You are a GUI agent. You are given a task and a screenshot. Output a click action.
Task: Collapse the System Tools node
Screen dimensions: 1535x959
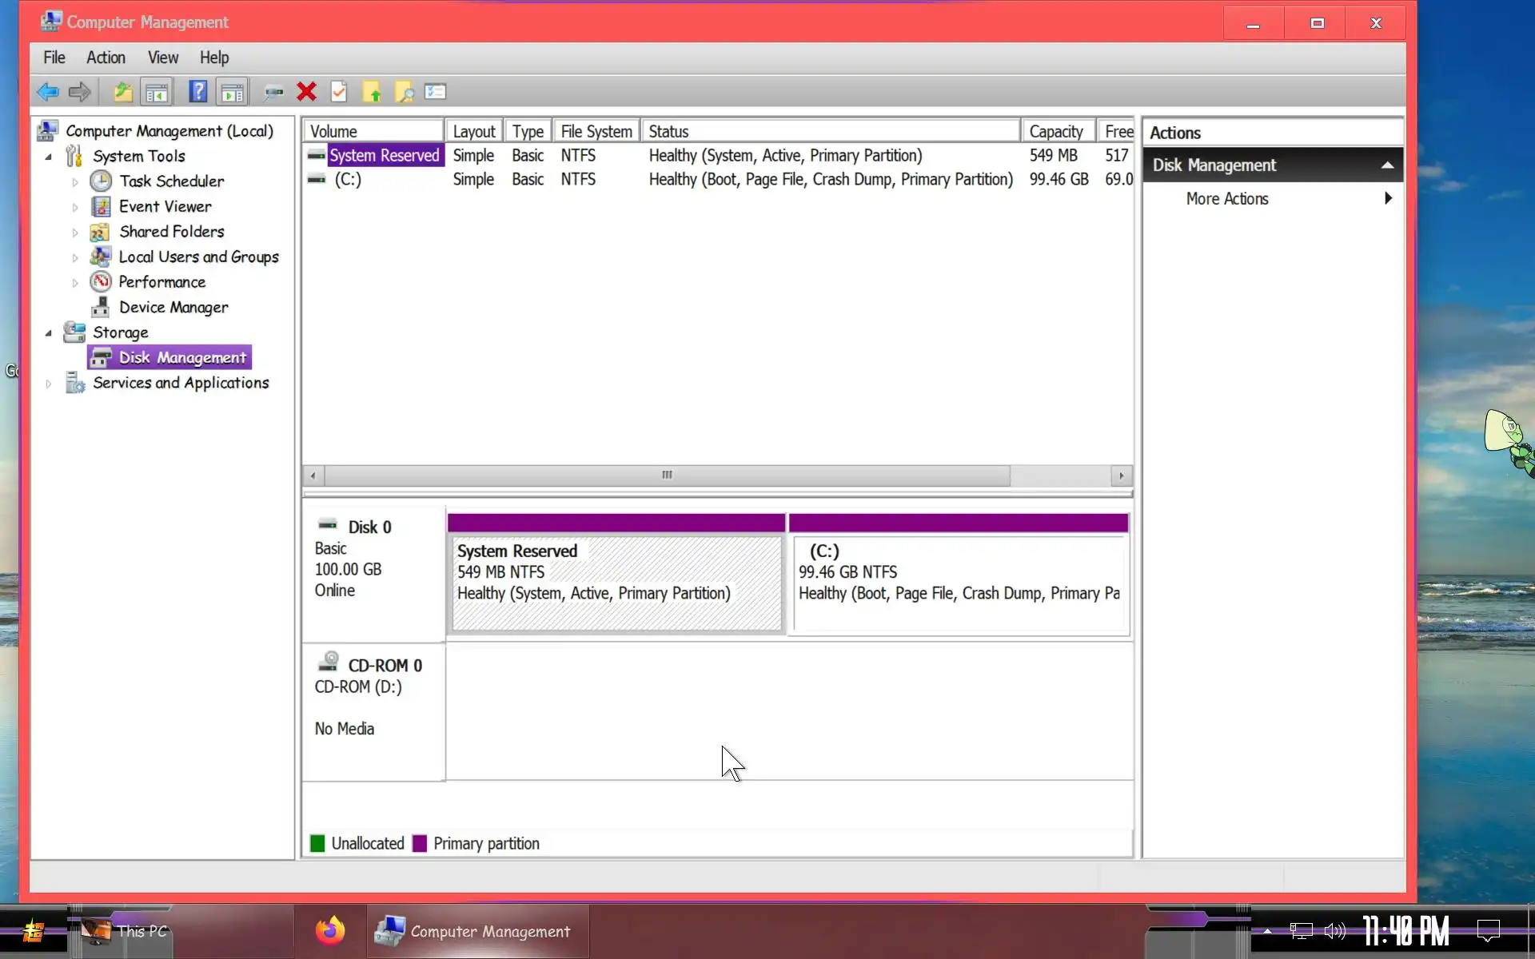pyautogui.click(x=48, y=157)
